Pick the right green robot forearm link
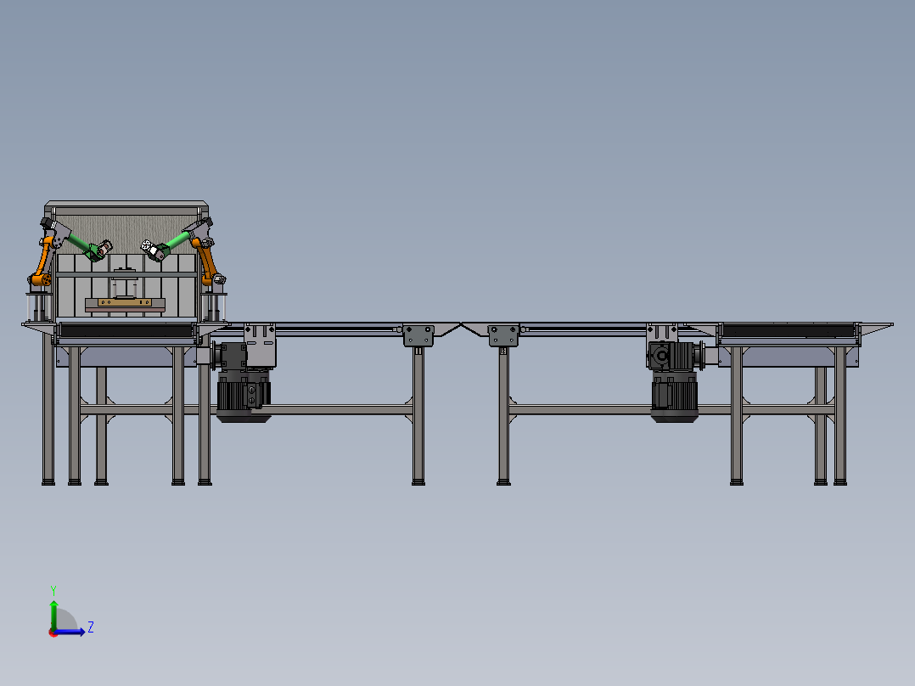Viewport: 915px width, 686px height. [177, 243]
